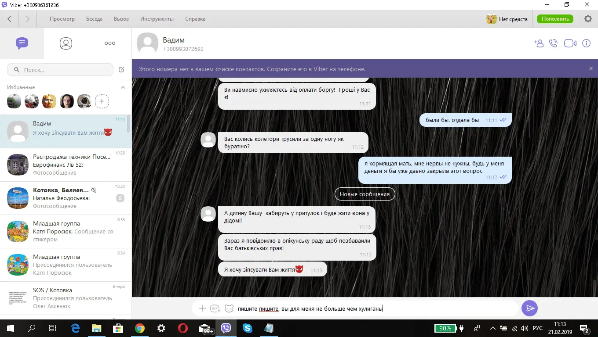
Task: Click the plus attachment icon
Action: pyautogui.click(x=202, y=308)
